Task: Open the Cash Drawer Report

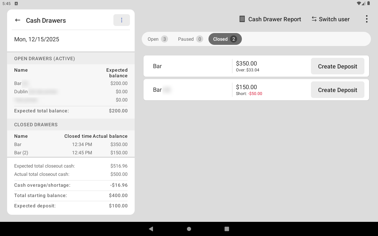Action: point(270,19)
